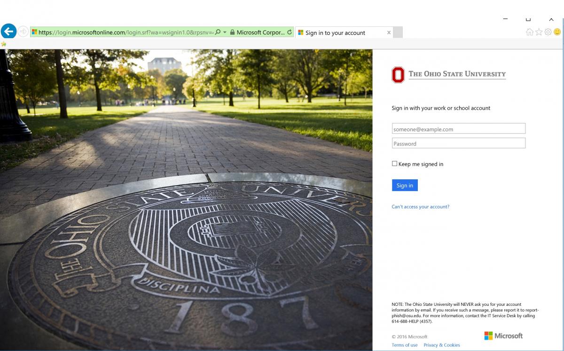Screen dimensions: 564x351
Task: Click the login.microsoftonline.com URL in address bar
Action: click(x=126, y=32)
